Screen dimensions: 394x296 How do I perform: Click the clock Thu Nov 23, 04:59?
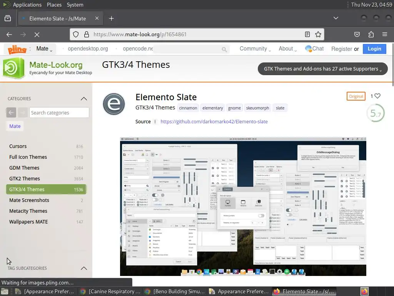point(371,5)
